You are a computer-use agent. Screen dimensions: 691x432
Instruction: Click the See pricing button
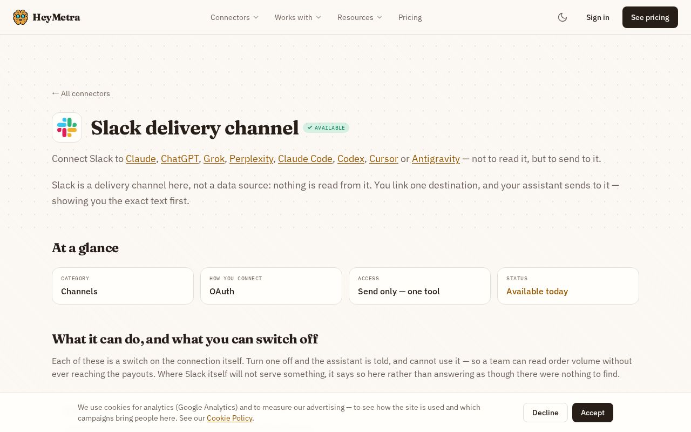(650, 17)
